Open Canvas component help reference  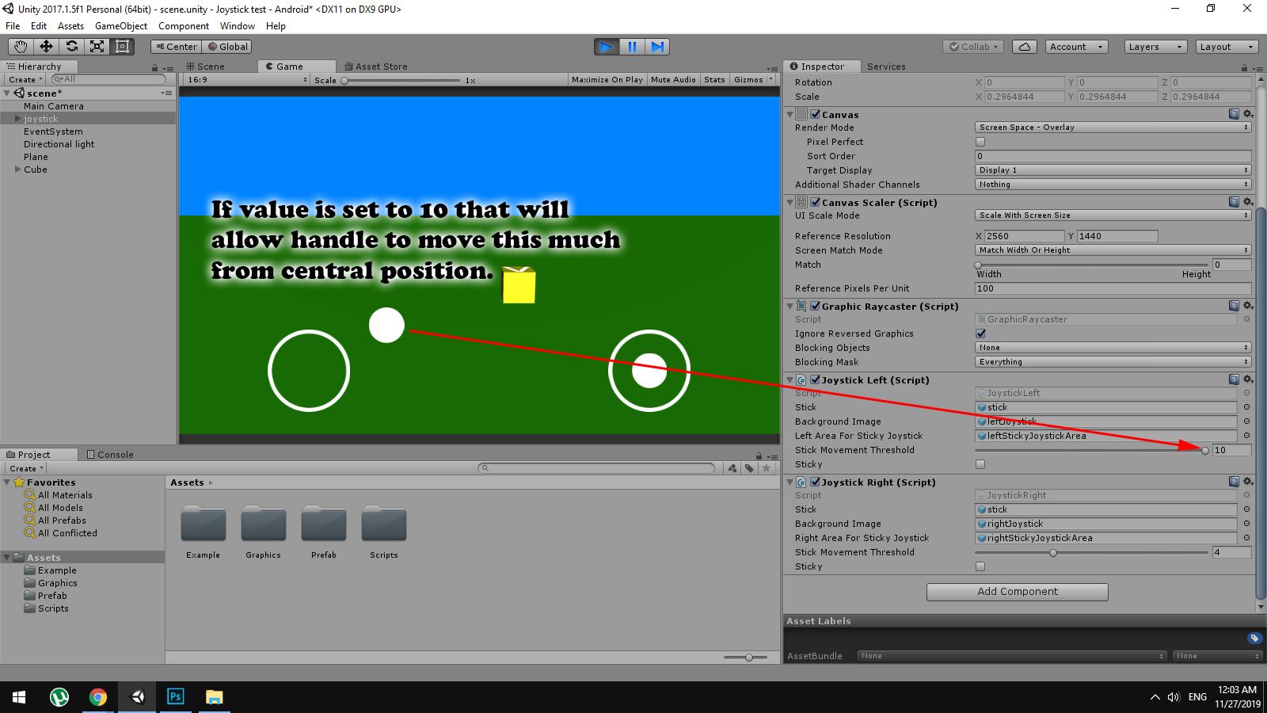tap(1234, 114)
